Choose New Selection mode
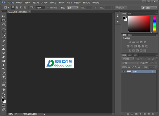This screenshot has width=159, height=116. click(x=13, y=7)
